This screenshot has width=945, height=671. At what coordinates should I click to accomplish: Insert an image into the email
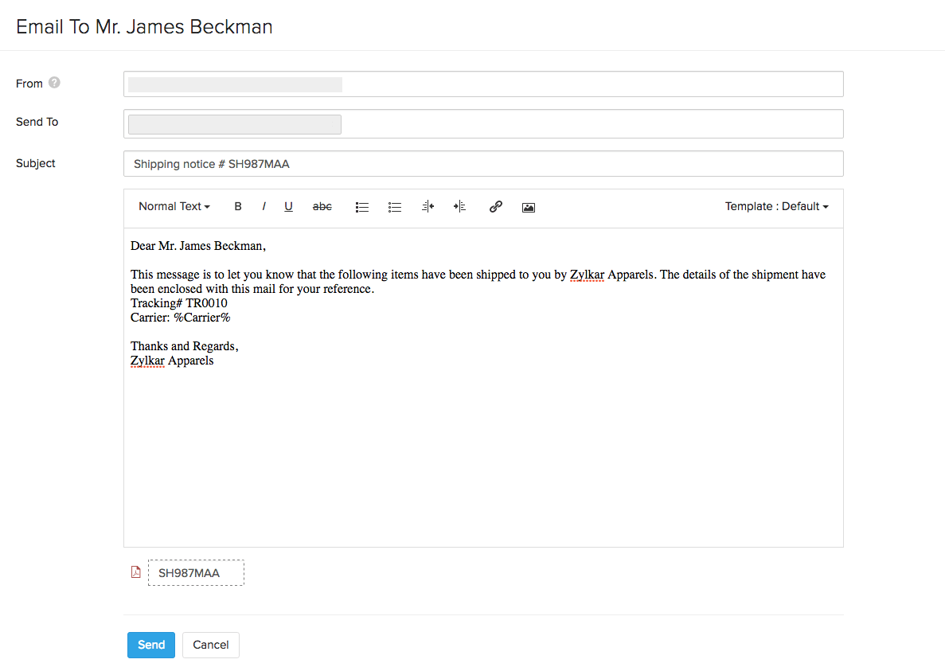pyautogui.click(x=528, y=206)
